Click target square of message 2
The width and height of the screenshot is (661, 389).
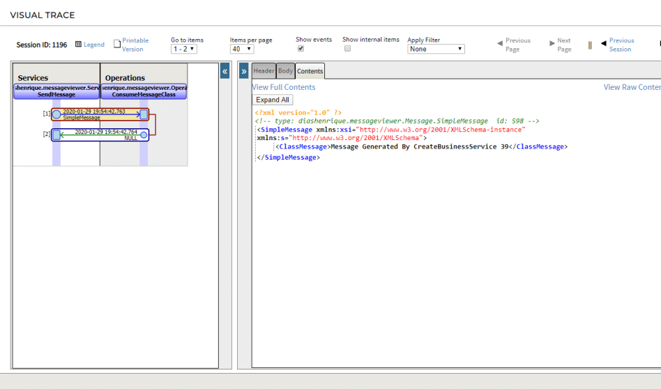pyautogui.click(x=56, y=135)
